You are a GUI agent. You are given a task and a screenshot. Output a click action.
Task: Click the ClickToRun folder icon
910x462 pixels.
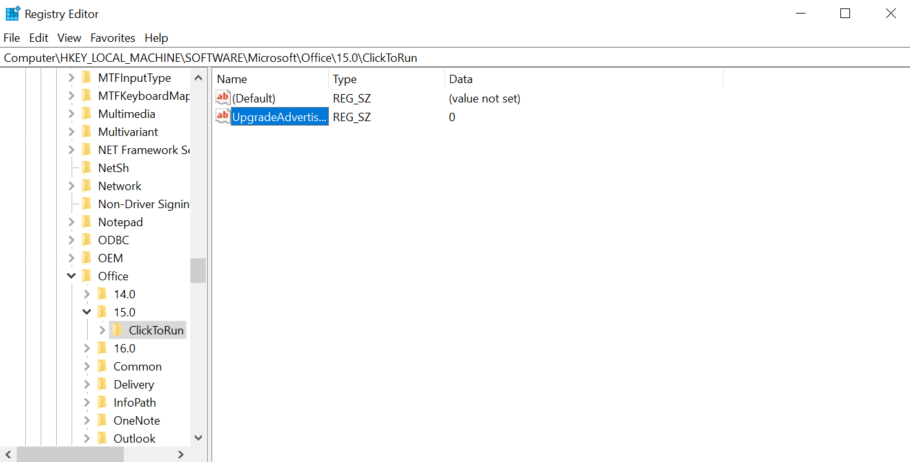[x=117, y=331]
